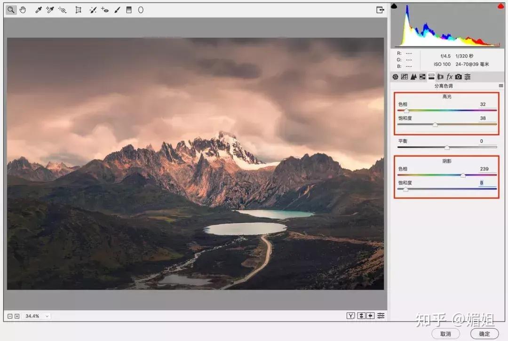Open the 34.4% zoom level dropdown
The image size is (508, 341).
pos(37,316)
